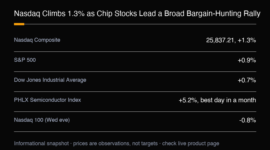Select the 25,837.21, +1.3% value
270x150 pixels.
click(x=231, y=40)
